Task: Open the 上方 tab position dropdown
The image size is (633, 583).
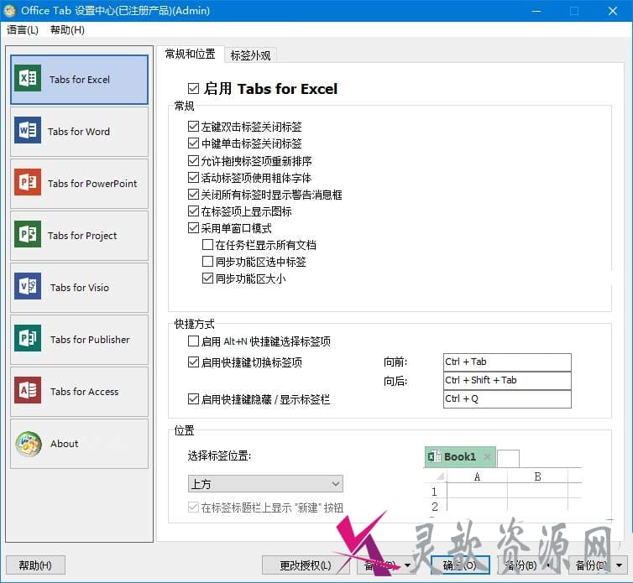Action: pos(265,484)
